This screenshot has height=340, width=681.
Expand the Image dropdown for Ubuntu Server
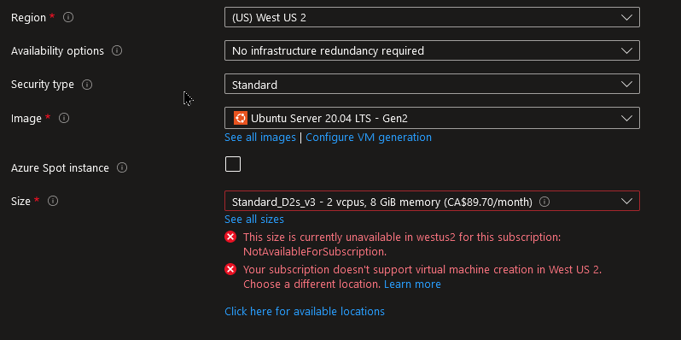point(432,118)
